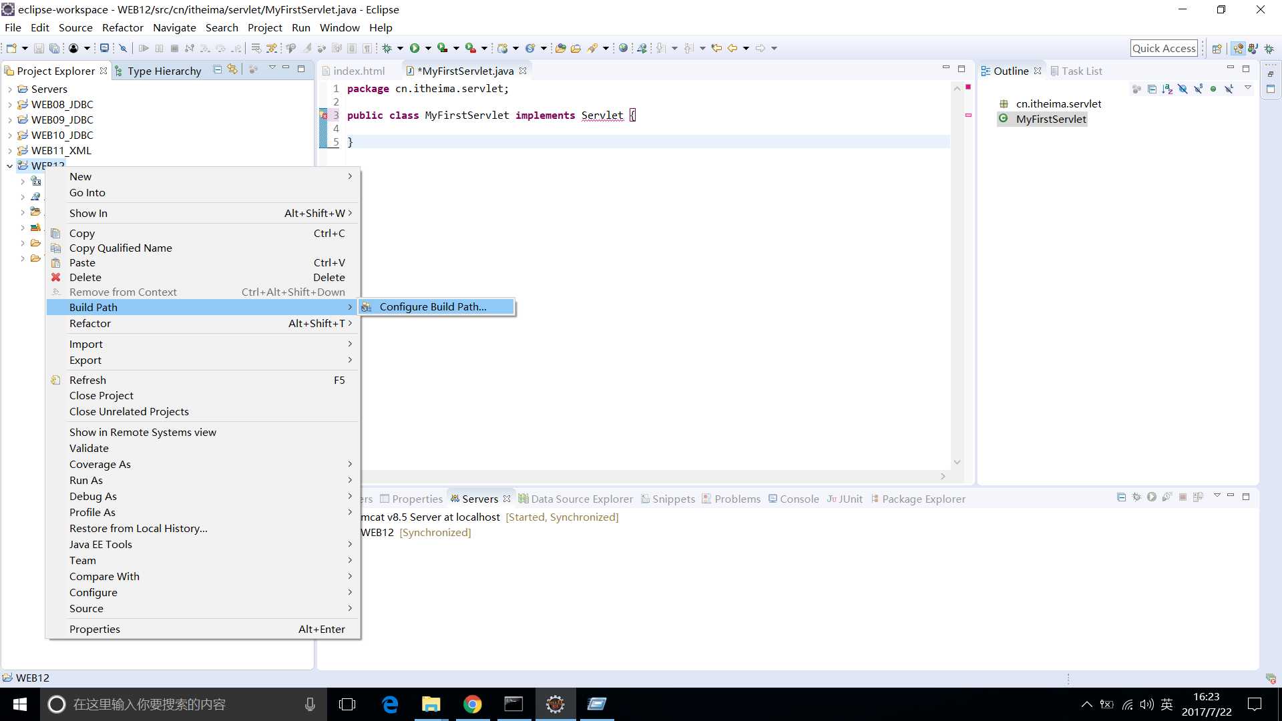Select Properties from the context menu
This screenshot has height=721, width=1282.
(x=95, y=629)
